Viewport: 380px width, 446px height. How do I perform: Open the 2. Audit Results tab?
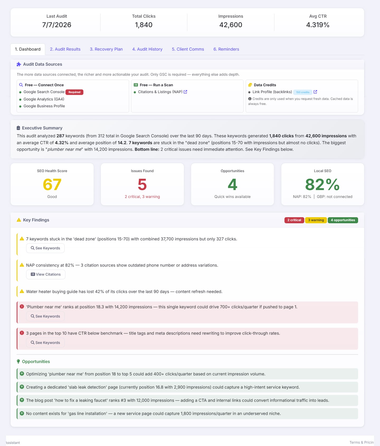(x=65, y=49)
